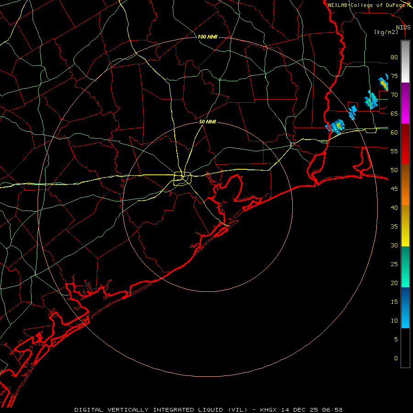Click scale value "55" on the legend
The width and height of the screenshot is (413, 413).
coord(394,151)
